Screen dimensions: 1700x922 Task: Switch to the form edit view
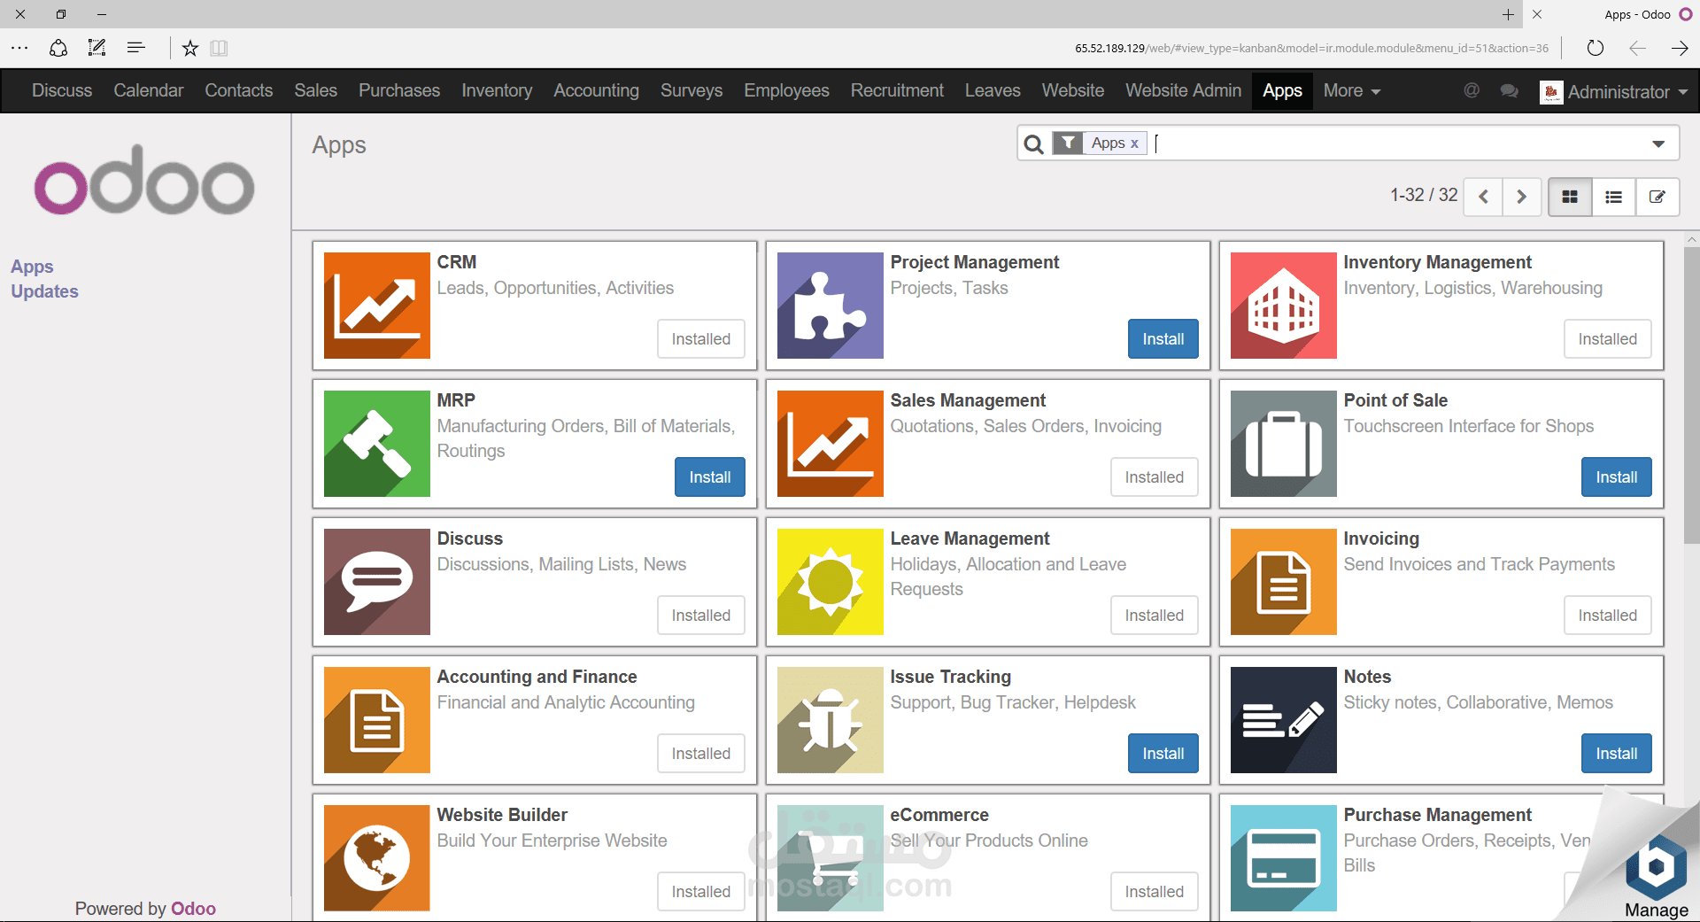[x=1657, y=196]
